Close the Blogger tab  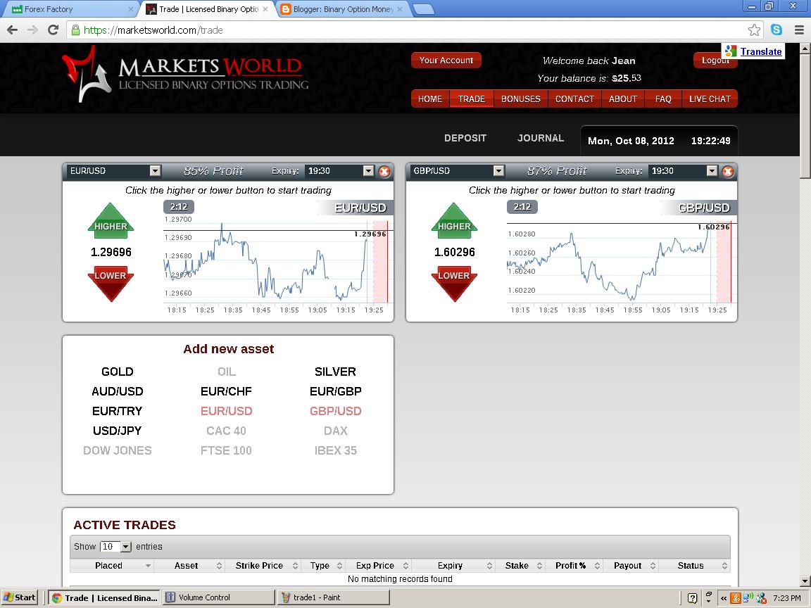(400, 9)
